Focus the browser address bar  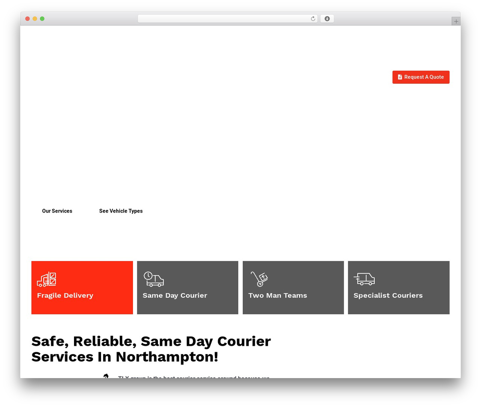(227, 19)
